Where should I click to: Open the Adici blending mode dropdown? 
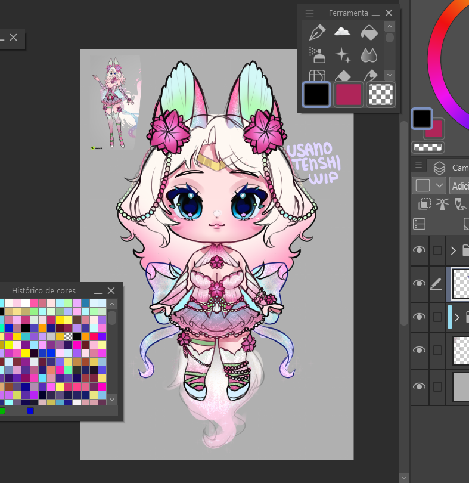click(x=459, y=185)
